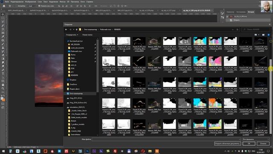273x154 pixels.
Task: Open recent locations dropdown arrow
Action: coord(74,30)
